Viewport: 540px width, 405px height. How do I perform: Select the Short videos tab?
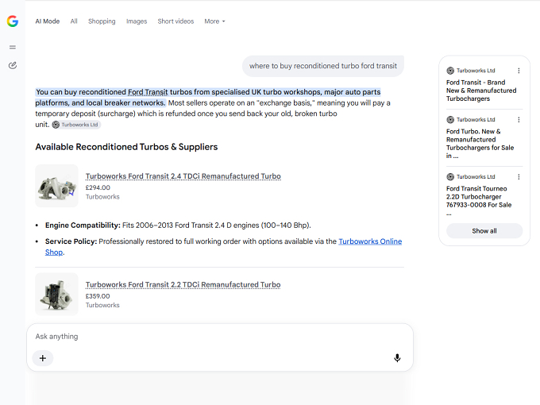(175, 21)
